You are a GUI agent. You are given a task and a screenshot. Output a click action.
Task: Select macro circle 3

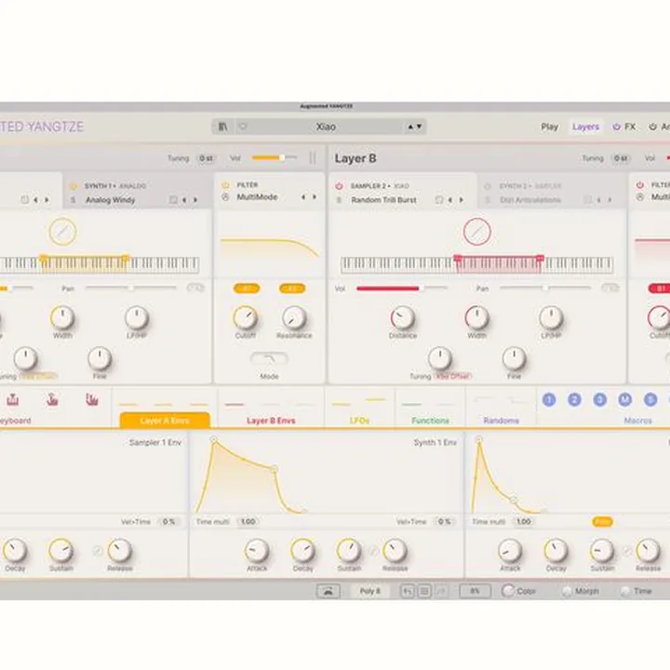click(599, 400)
